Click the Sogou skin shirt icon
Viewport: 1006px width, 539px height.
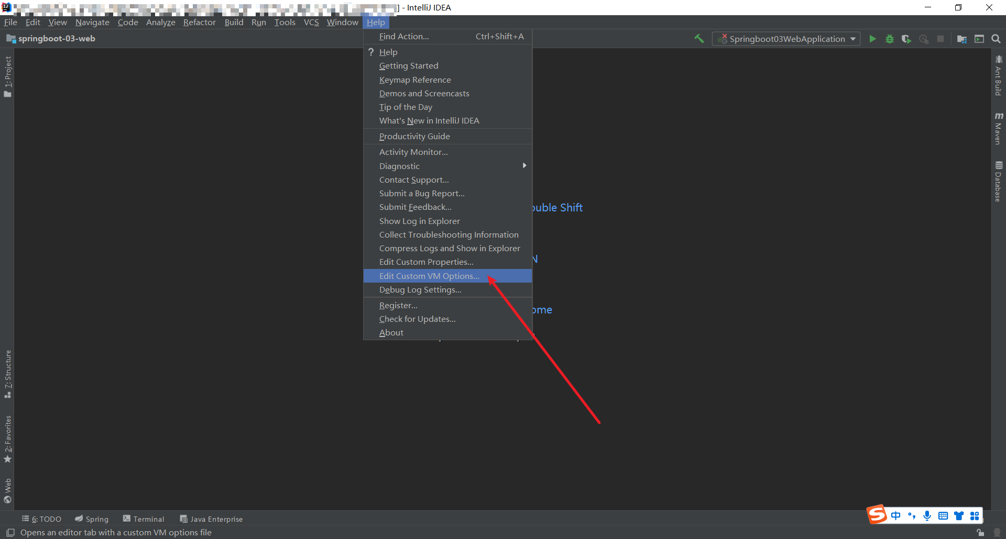pyautogui.click(x=959, y=515)
